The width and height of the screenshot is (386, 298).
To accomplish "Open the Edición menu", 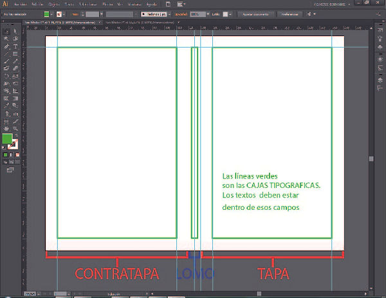I will pos(38,5).
